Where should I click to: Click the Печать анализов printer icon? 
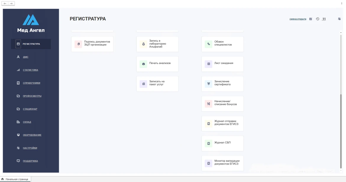point(143,64)
